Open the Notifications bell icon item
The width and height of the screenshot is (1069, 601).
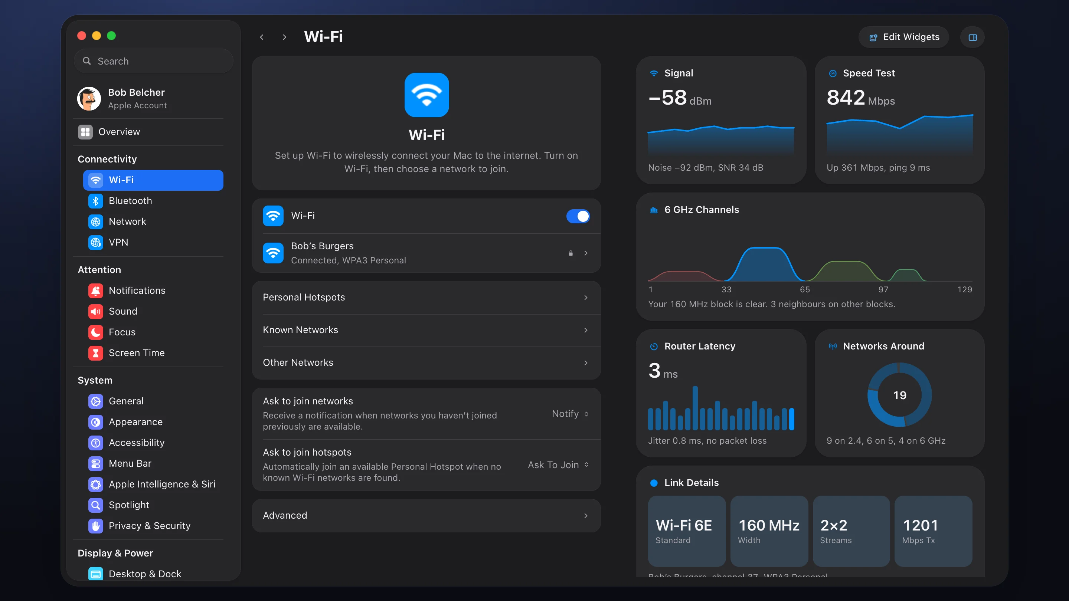tap(95, 290)
